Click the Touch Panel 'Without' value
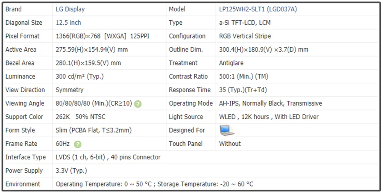Image resolution: width=382 pixels, height=193 pixels. (230, 144)
